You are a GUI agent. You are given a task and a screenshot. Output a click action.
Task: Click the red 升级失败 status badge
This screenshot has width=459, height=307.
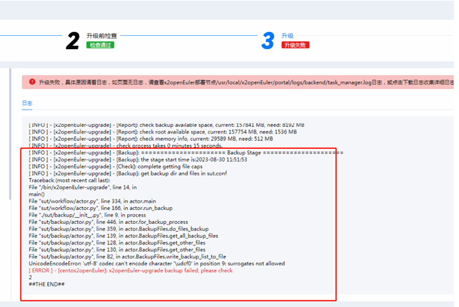click(295, 45)
